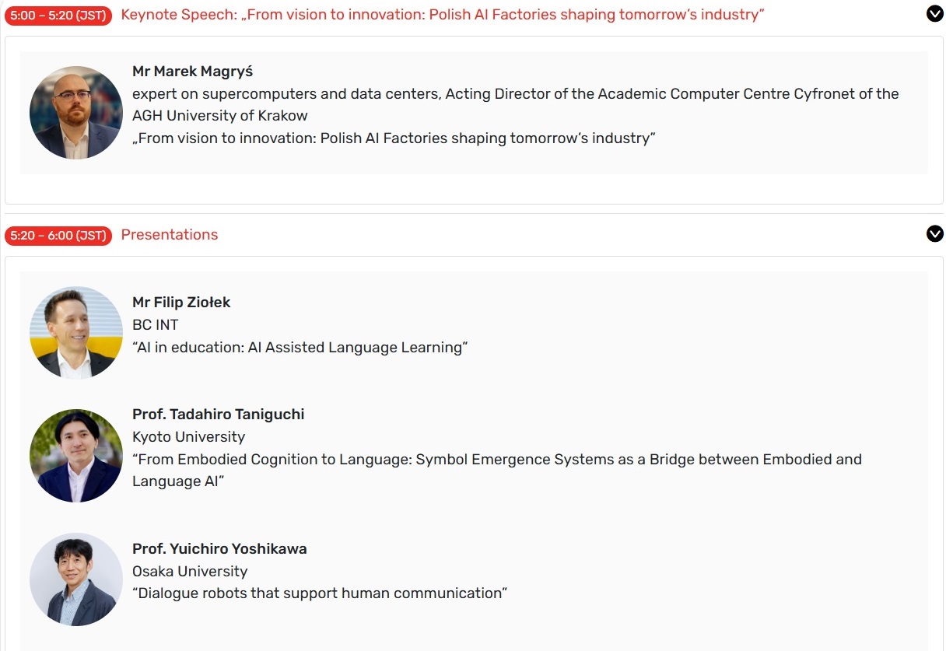Collapse the Keynote Speech section chevron
The image size is (946, 651).
point(934,13)
